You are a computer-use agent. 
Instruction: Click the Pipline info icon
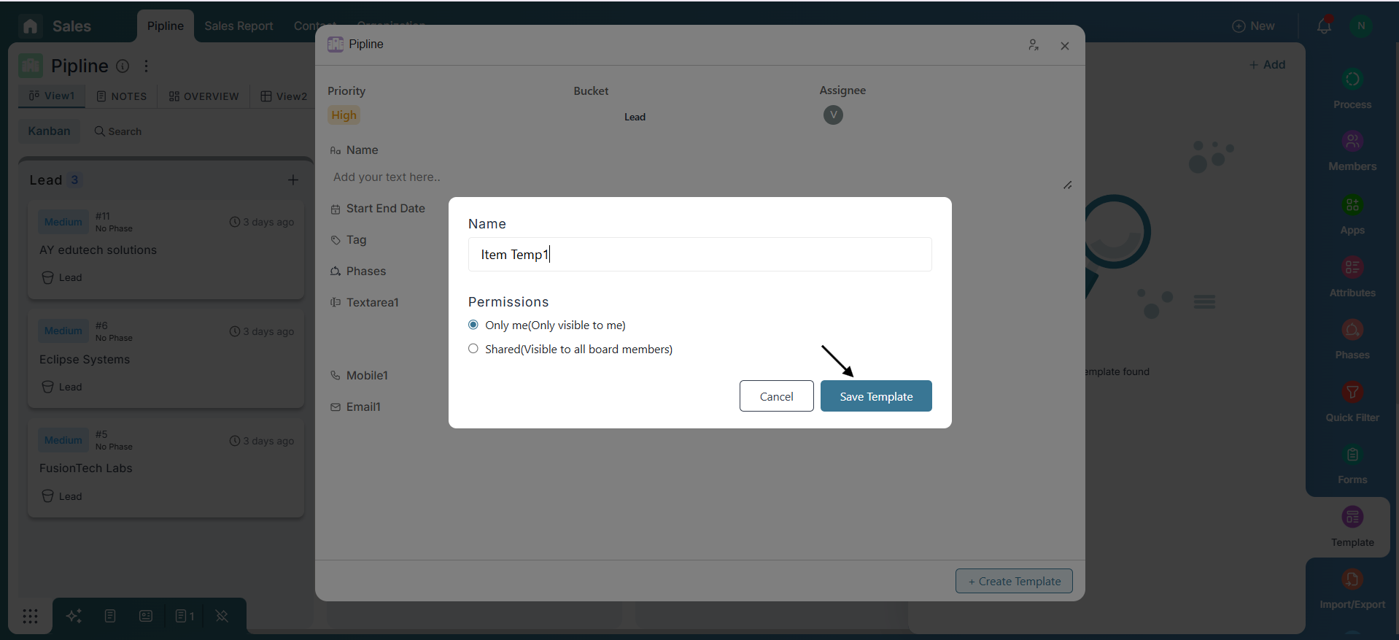(123, 66)
